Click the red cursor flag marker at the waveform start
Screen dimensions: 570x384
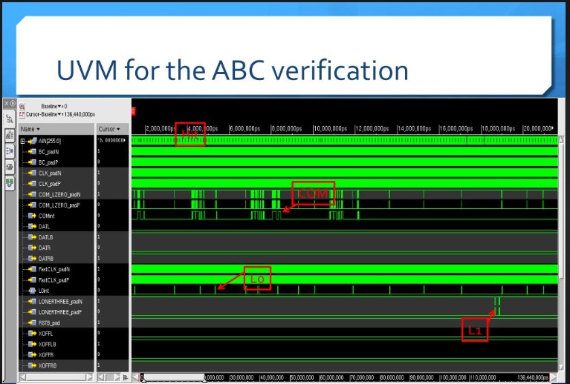coord(134,112)
